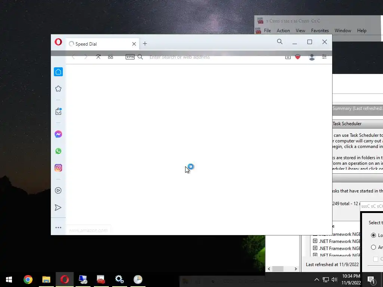Switch to Opera via taskbar icon
Screen dimensions: 383x287
pos(64,280)
